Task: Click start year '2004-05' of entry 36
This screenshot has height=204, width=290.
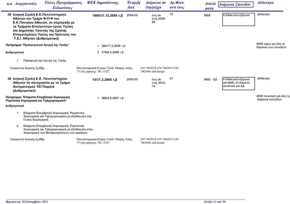Action: (x=132, y=80)
